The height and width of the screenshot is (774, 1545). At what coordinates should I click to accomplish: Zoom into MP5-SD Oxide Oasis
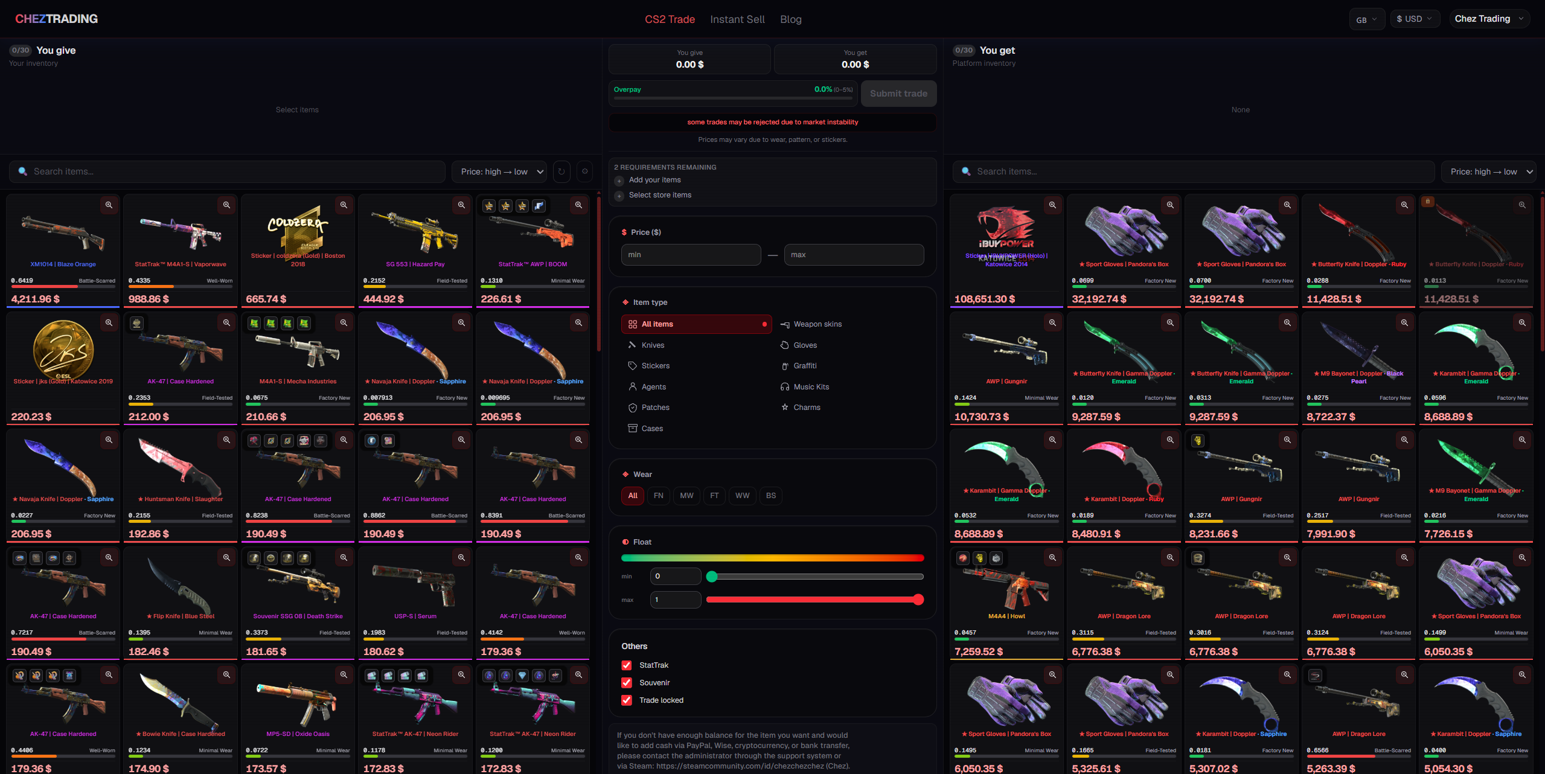coord(344,675)
